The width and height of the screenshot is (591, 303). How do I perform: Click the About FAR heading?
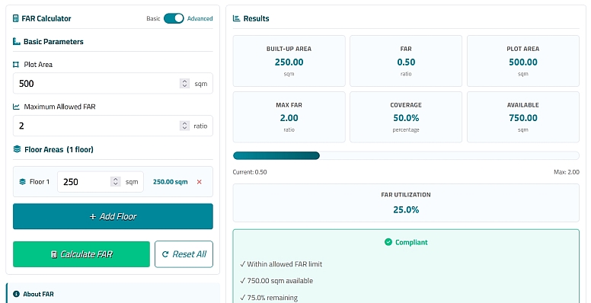click(x=38, y=294)
